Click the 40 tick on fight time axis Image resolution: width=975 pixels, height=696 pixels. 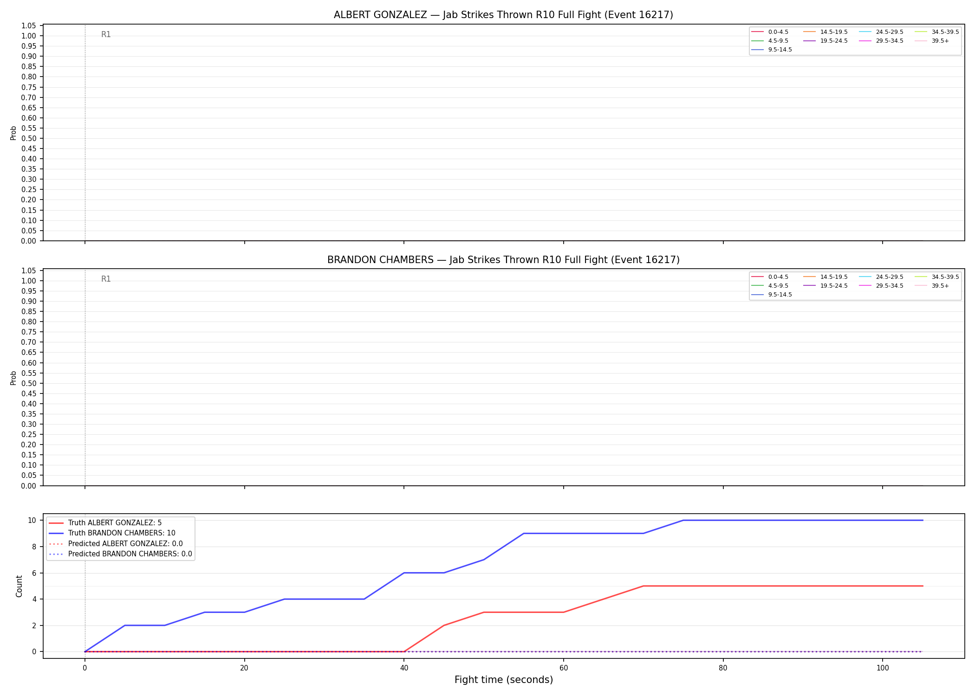click(x=404, y=668)
